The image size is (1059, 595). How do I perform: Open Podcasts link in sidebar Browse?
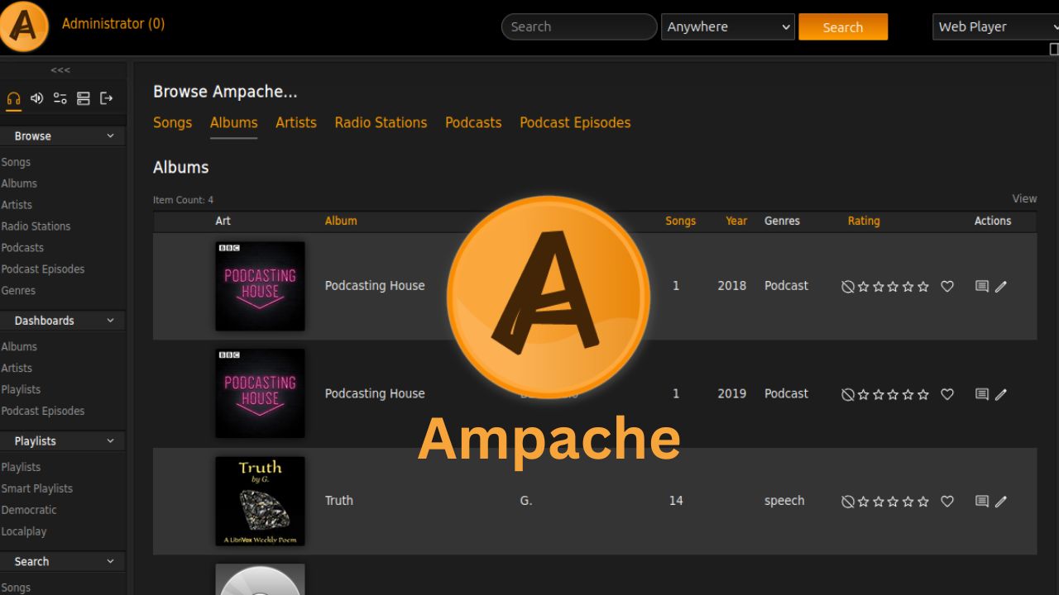coord(22,247)
